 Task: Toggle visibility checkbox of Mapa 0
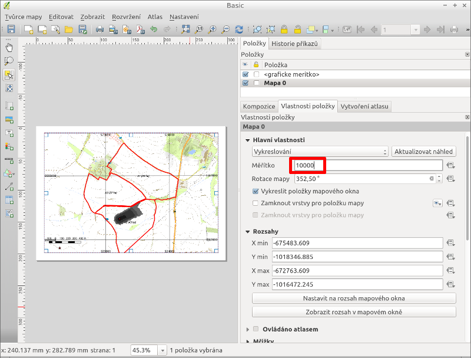[x=246, y=83]
